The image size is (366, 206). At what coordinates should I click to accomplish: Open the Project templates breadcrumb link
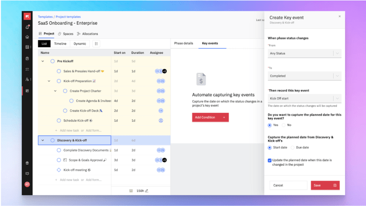tap(68, 17)
